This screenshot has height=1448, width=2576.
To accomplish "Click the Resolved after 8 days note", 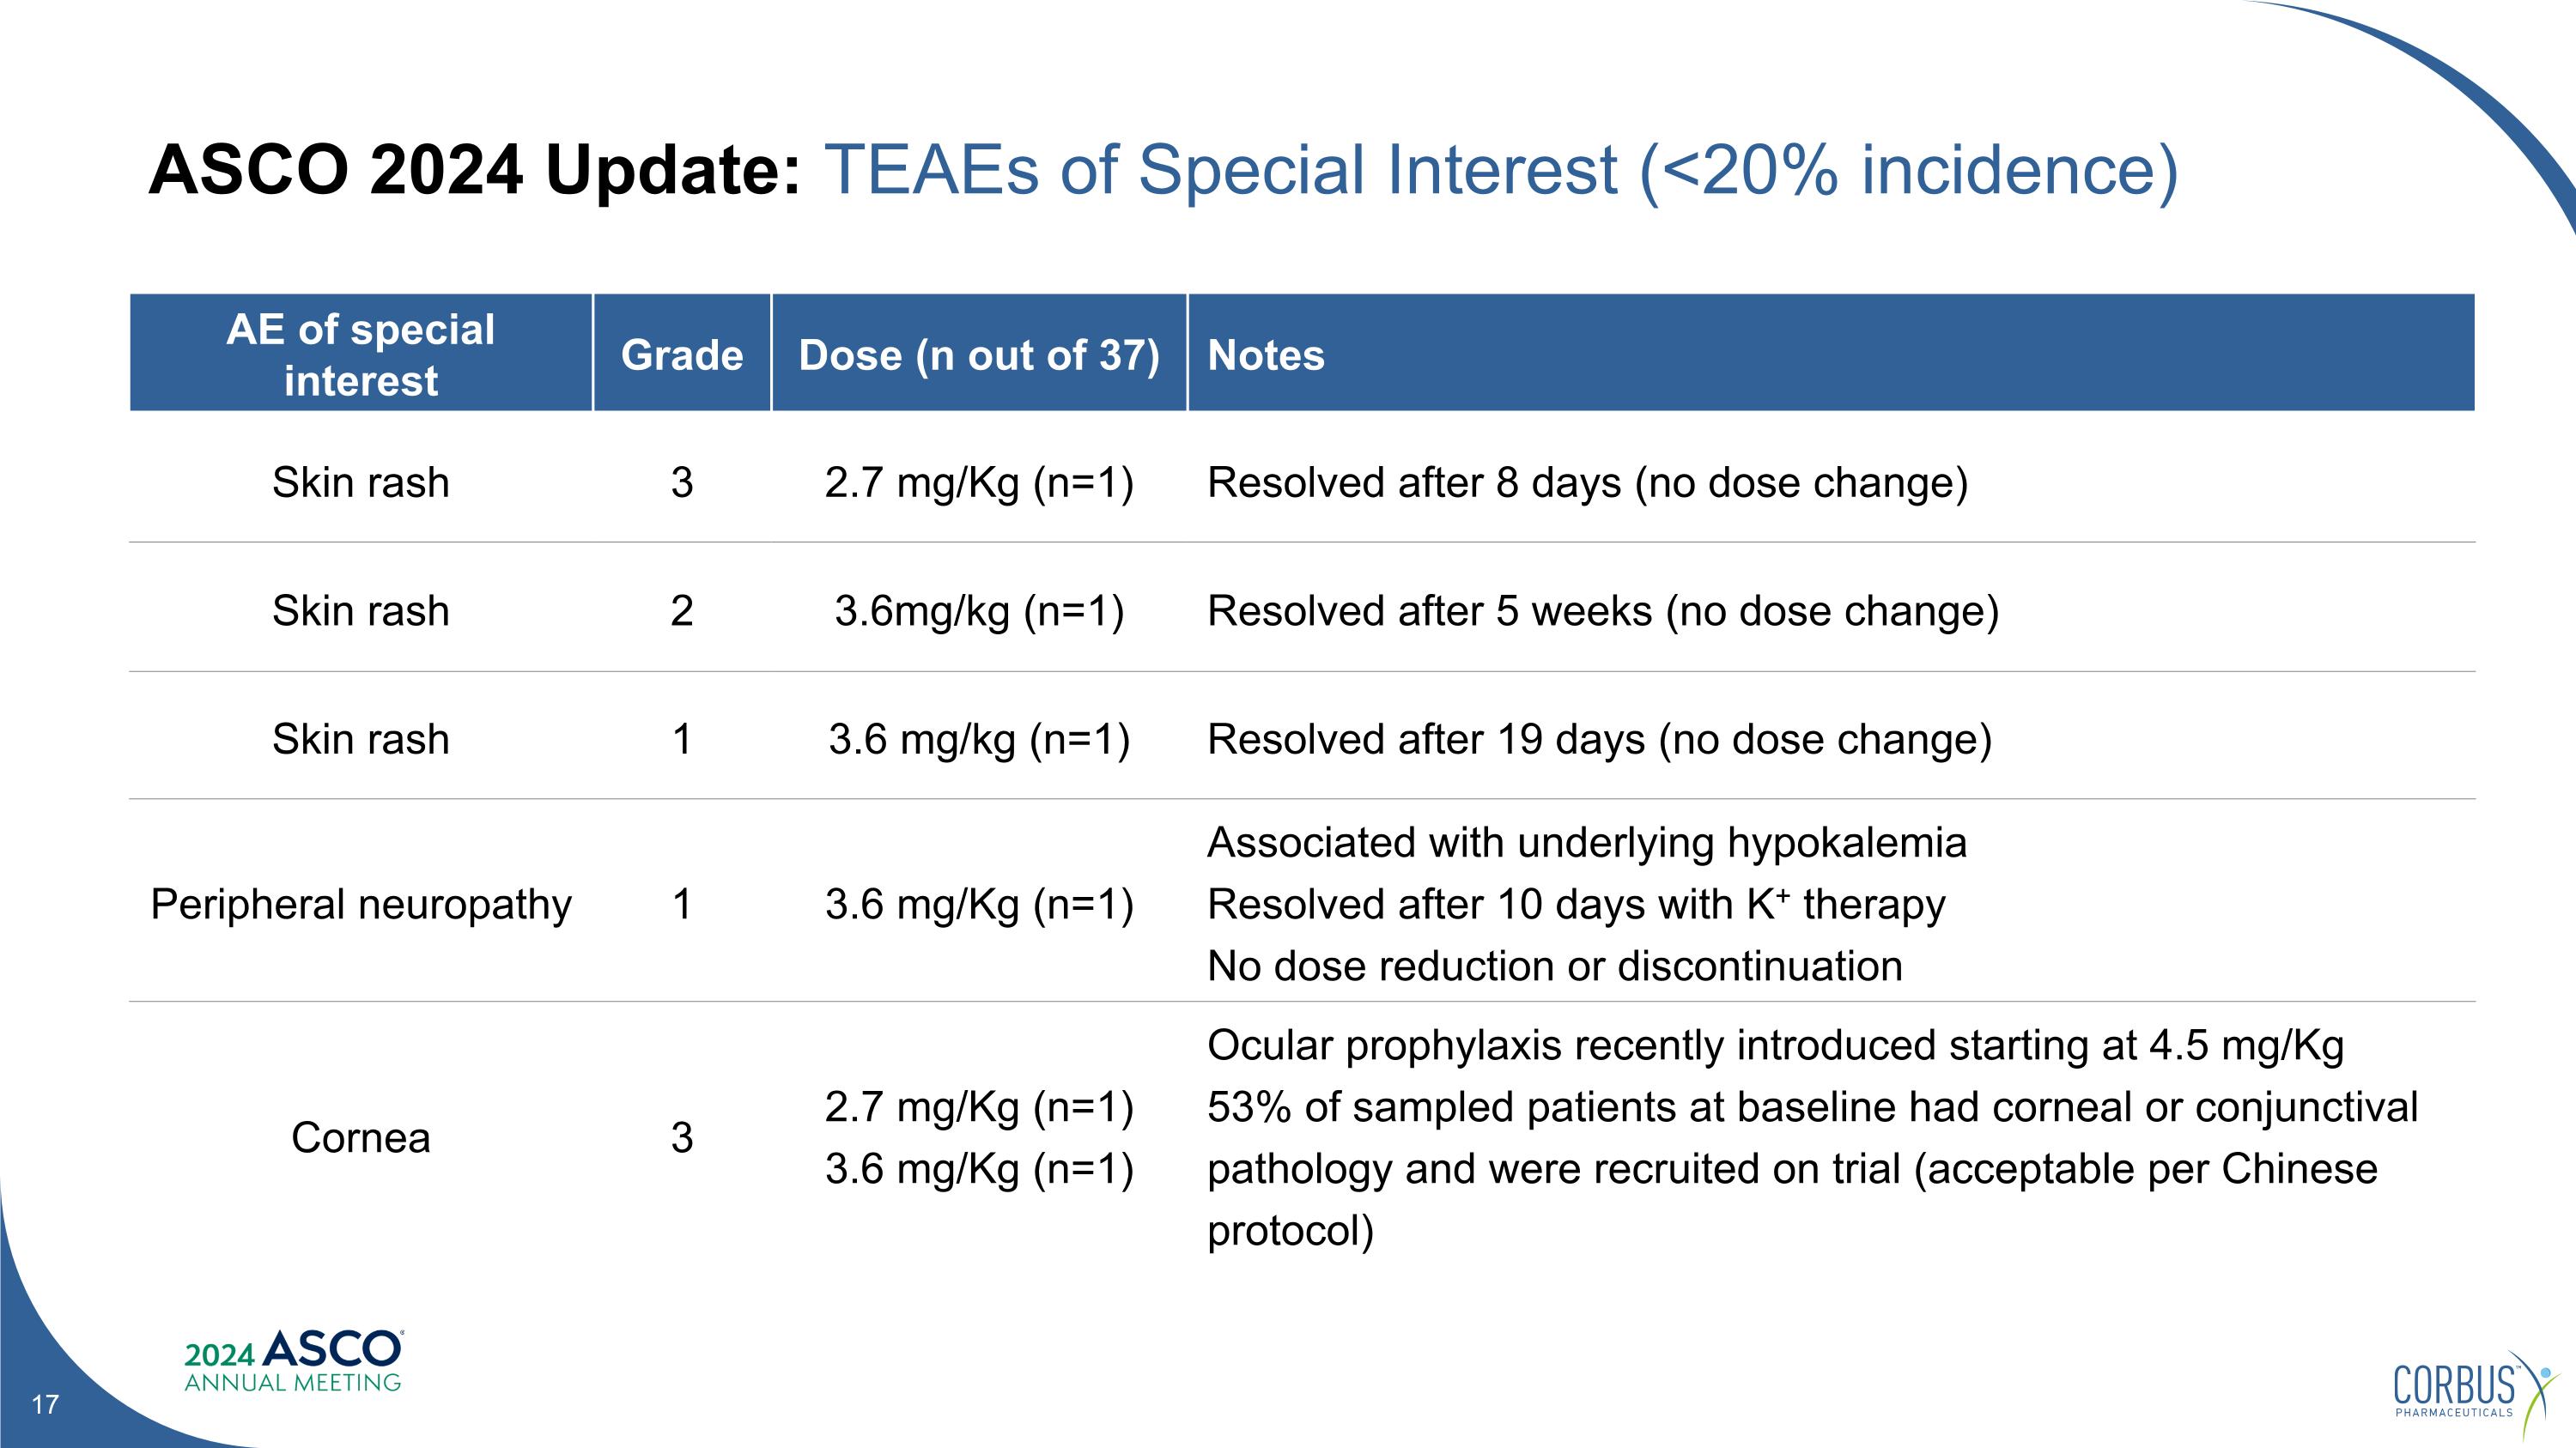I will click(1588, 482).
